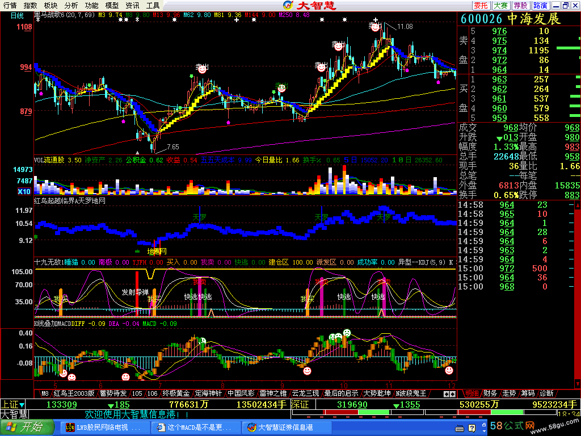Select the 105 indicator tab
The image size is (581, 436).
coord(137,393)
